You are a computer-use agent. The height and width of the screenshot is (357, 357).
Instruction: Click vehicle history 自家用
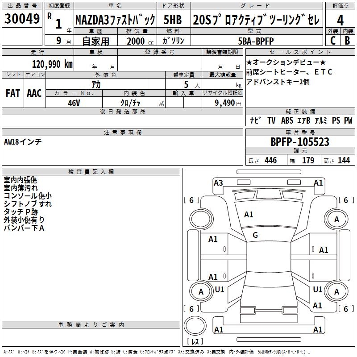[95, 41]
